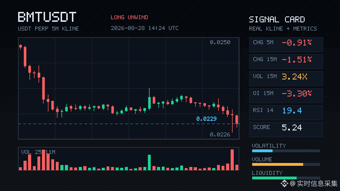Select the CHG 5M metric card
This screenshot has width=340, height=191.
[x=286, y=44]
